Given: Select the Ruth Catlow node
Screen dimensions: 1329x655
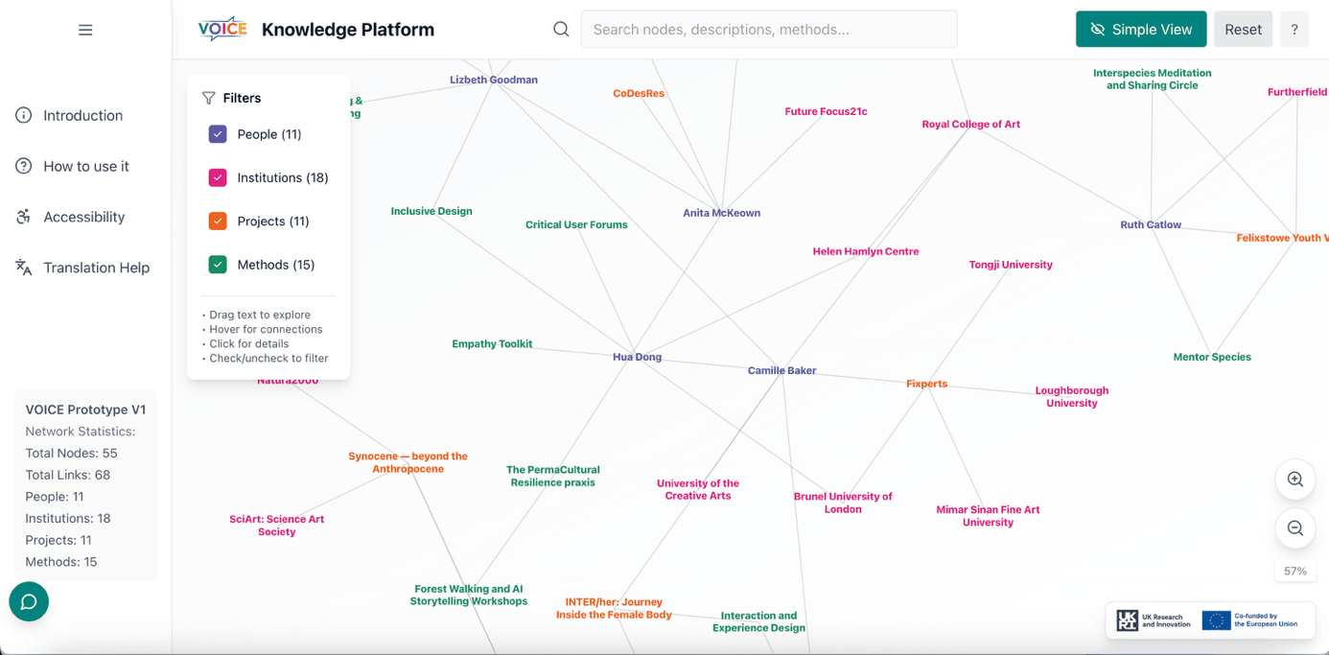Looking at the screenshot, I should coord(1151,224).
